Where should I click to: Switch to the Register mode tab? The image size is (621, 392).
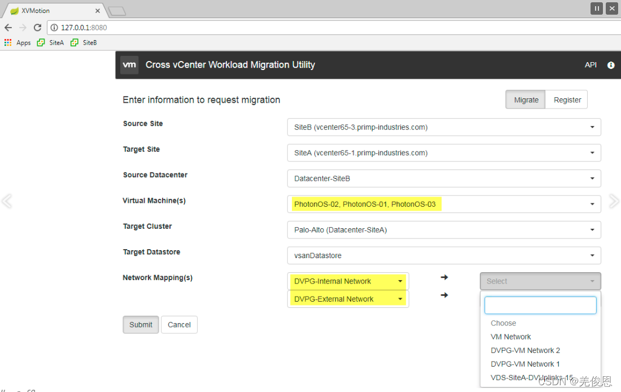pos(567,99)
